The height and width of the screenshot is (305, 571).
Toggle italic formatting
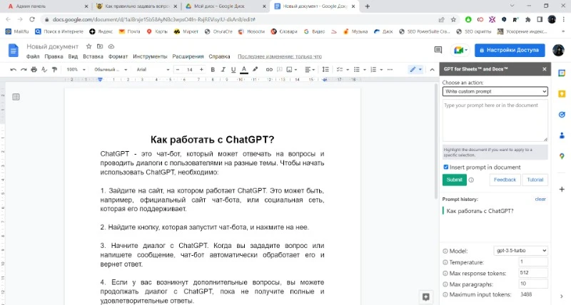click(x=223, y=69)
